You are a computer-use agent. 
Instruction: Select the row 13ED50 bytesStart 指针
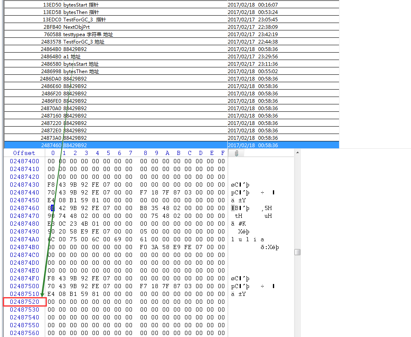tap(172, 5)
